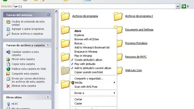Click the Mover esta carpeta icon

pyautogui.click(x=8, y=59)
